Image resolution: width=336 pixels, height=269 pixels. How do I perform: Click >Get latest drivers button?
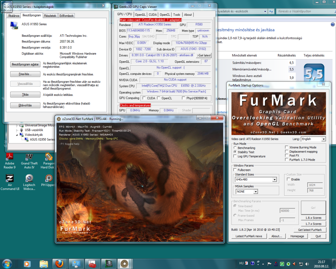point(204,56)
